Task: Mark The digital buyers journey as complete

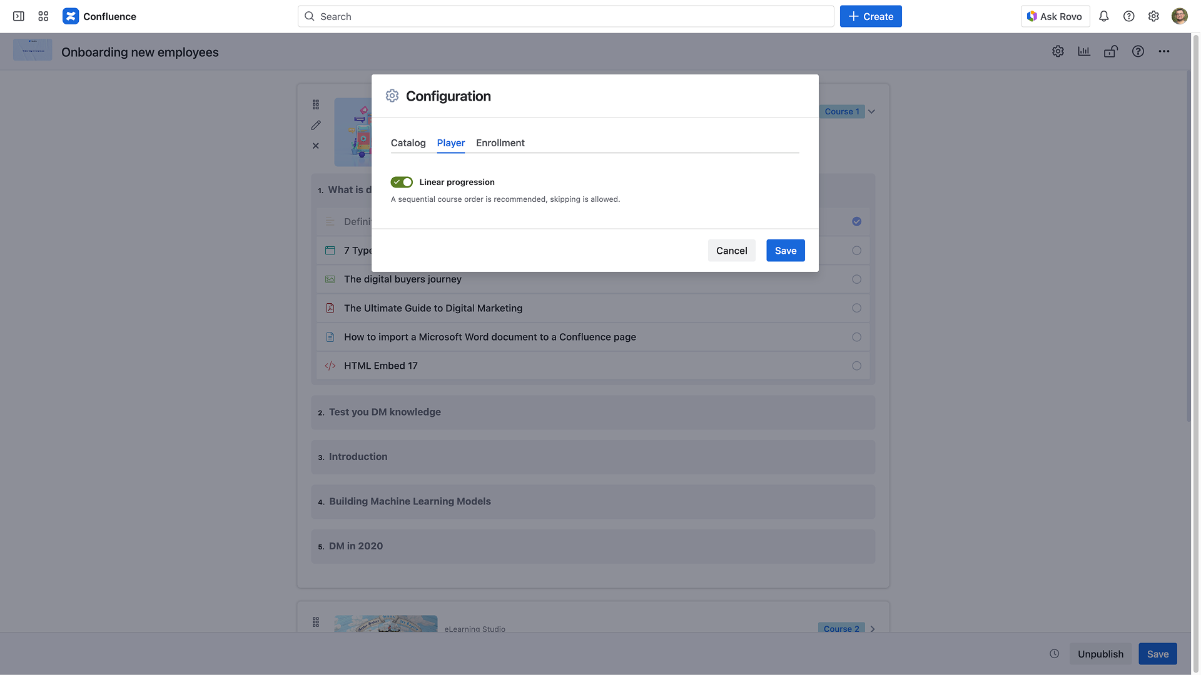Action: point(856,279)
